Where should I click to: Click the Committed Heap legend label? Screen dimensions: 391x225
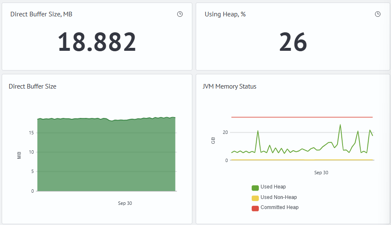coord(279,207)
